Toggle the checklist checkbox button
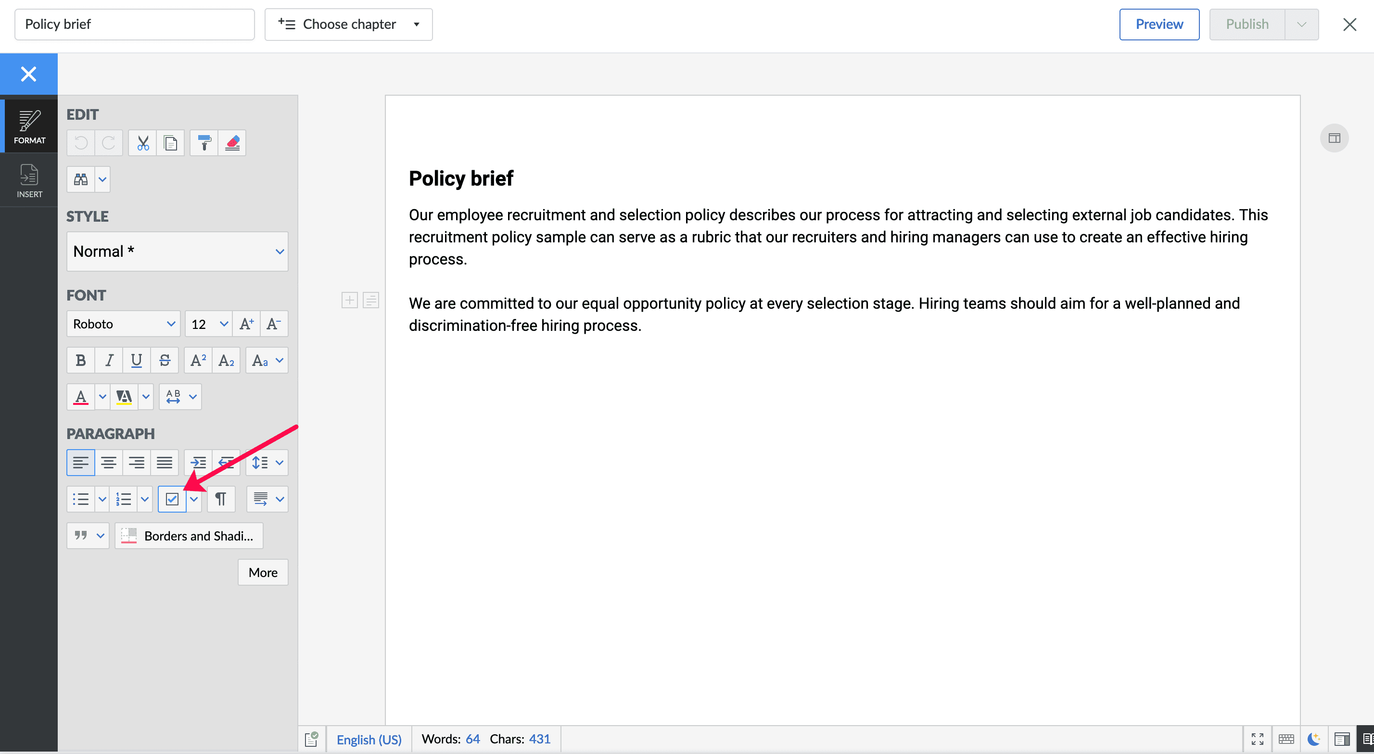The width and height of the screenshot is (1374, 754). 172,499
